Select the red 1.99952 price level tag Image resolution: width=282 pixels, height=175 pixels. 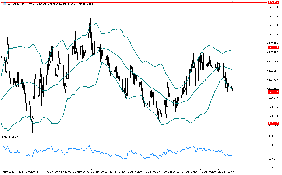(273, 123)
